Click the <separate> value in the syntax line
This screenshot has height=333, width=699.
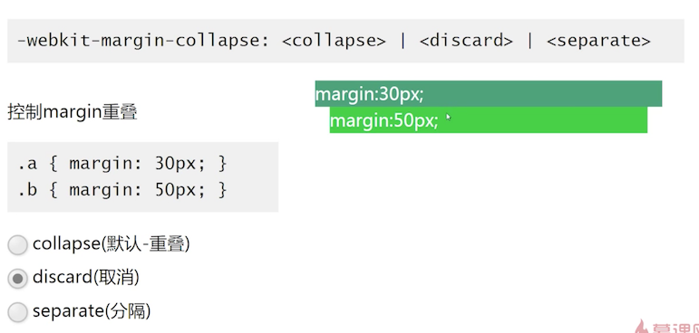[598, 41]
